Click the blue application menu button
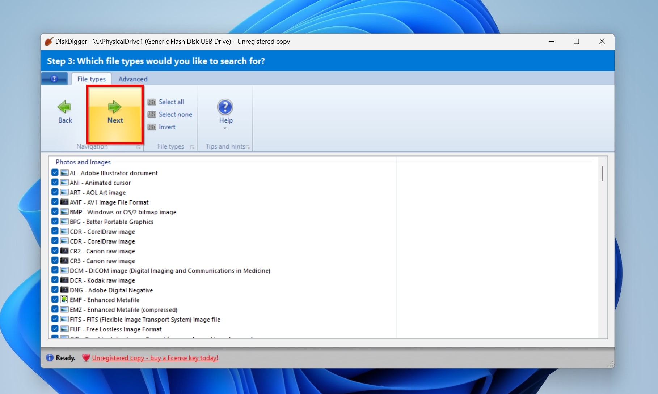658x394 pixels. click(x=54, y=78)
